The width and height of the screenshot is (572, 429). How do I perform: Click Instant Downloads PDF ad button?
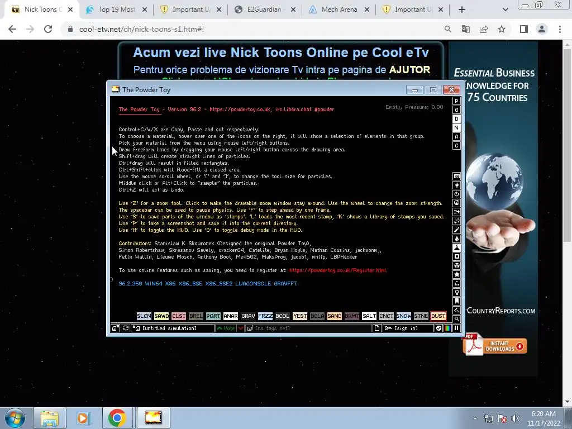(x=495, y=345)
